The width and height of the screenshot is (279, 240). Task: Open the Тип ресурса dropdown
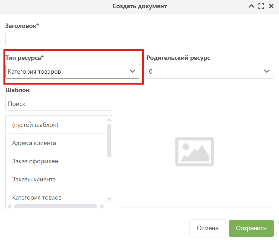click(72, 71)
